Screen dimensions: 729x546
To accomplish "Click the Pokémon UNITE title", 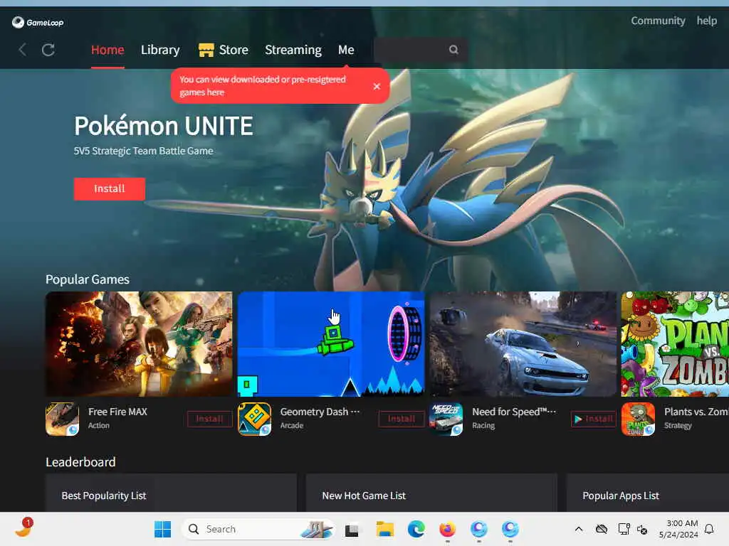I will tap(164, 126).
